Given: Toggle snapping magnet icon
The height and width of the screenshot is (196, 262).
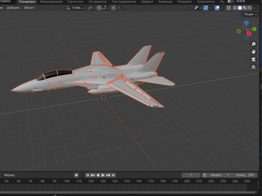Looking at the screenshot, I should 99,8.
